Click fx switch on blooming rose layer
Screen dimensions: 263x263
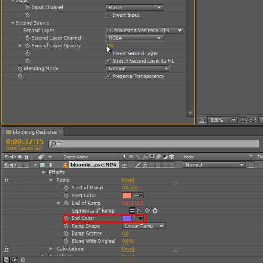point(145,165)
